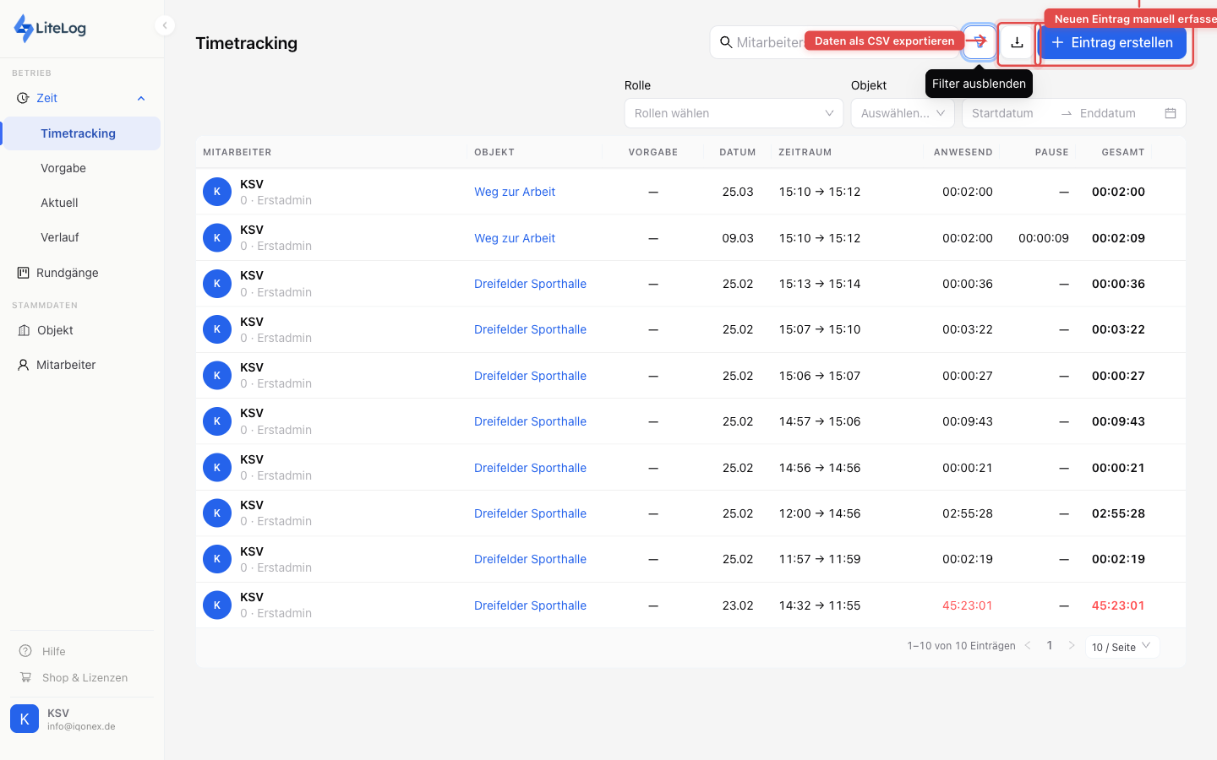1217x760 pixels.
Task: Click the KSV avatar in first row
Action: tap(217, 192)
